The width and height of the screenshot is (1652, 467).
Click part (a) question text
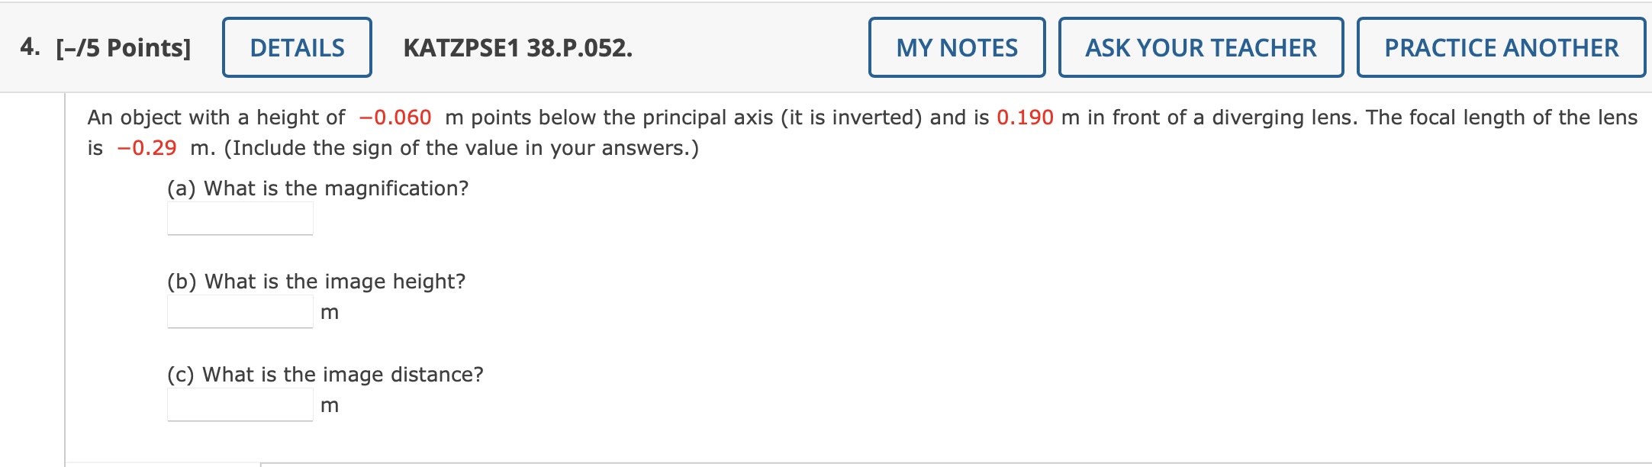[317, 186]
